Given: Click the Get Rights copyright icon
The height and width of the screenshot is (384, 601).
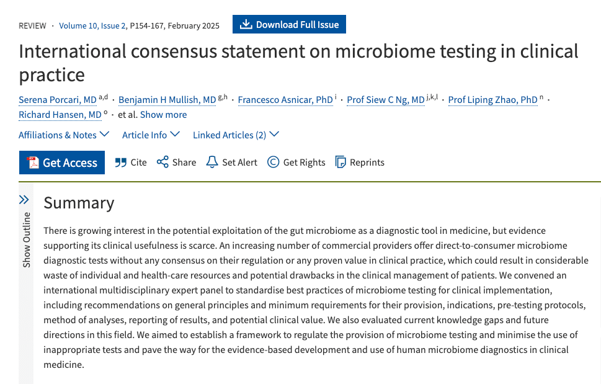Looking at the screenshot, I should pos(273,163).
